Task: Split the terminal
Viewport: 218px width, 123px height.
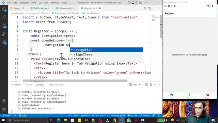Action: click(x=146, y=85)
